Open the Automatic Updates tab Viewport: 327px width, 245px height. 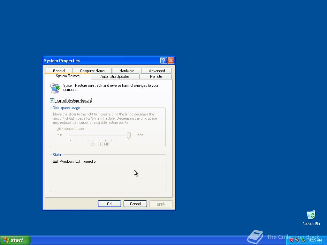[115, 77]
